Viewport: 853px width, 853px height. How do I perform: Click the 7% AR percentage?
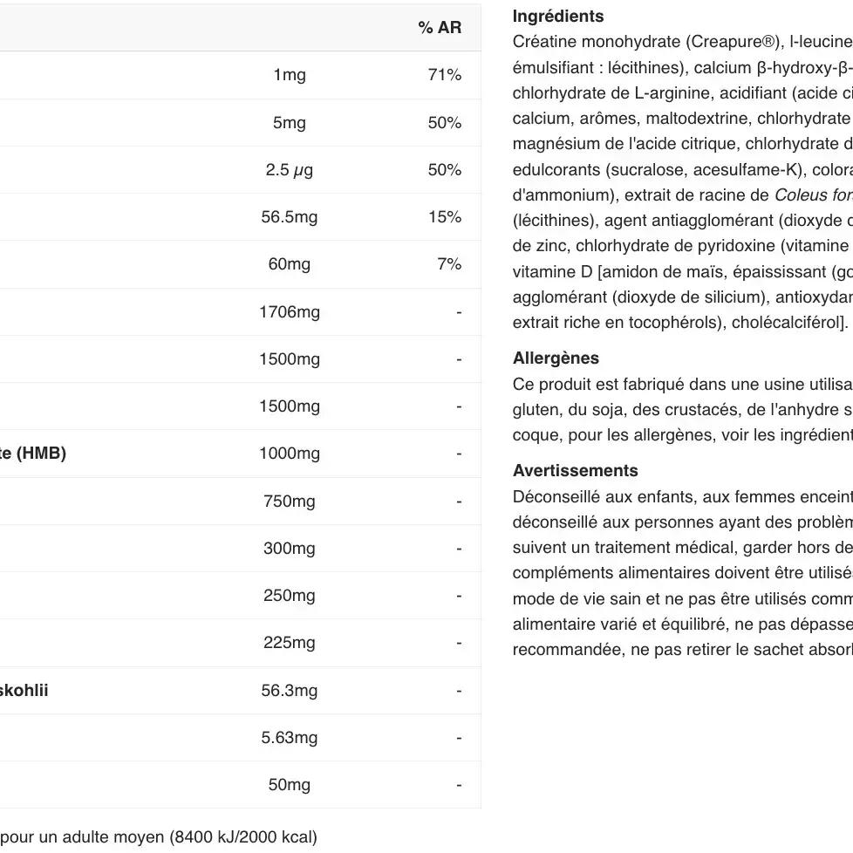coord(449,264)
